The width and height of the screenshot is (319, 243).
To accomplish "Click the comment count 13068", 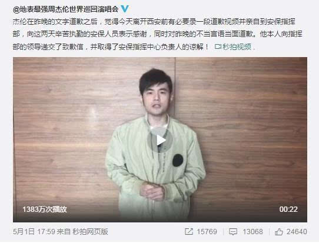I will (252, 232).
